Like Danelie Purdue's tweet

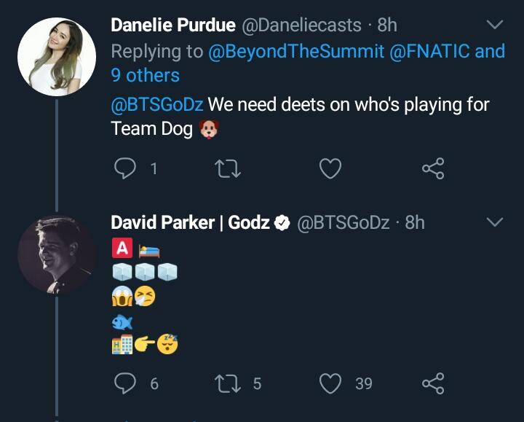(x=330, y=169)
